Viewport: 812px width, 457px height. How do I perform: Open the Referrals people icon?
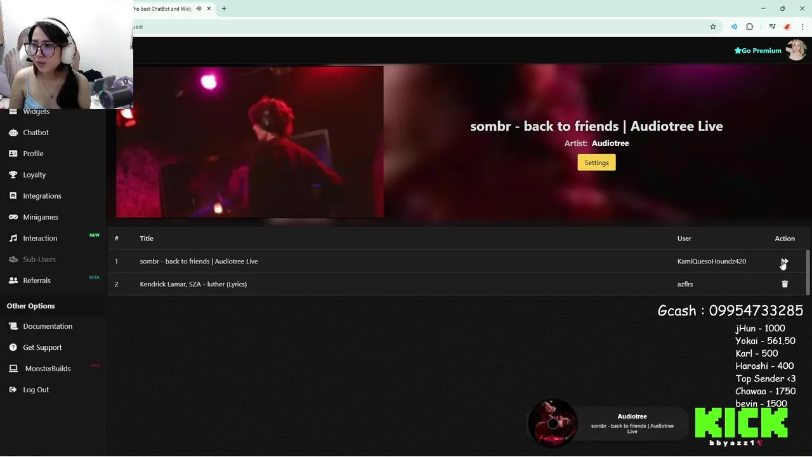click(13, 281)
